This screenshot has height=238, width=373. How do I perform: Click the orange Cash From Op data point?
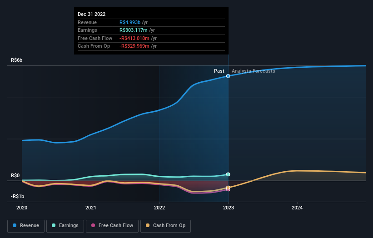pyautogui.click(x=228, y=188)
